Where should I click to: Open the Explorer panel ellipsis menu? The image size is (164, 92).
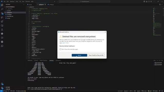tap(24, 5)
